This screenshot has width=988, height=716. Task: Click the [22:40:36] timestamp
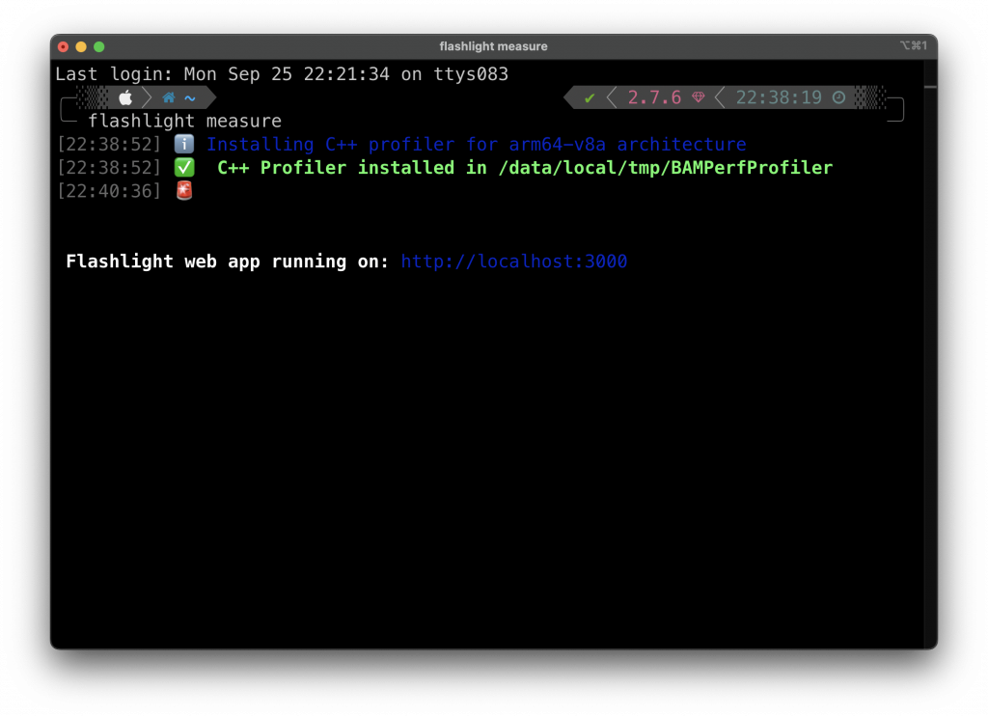109,190
